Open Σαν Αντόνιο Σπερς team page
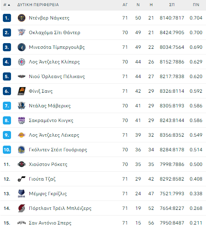The image size is (206, 229). (x=50, y=223)
